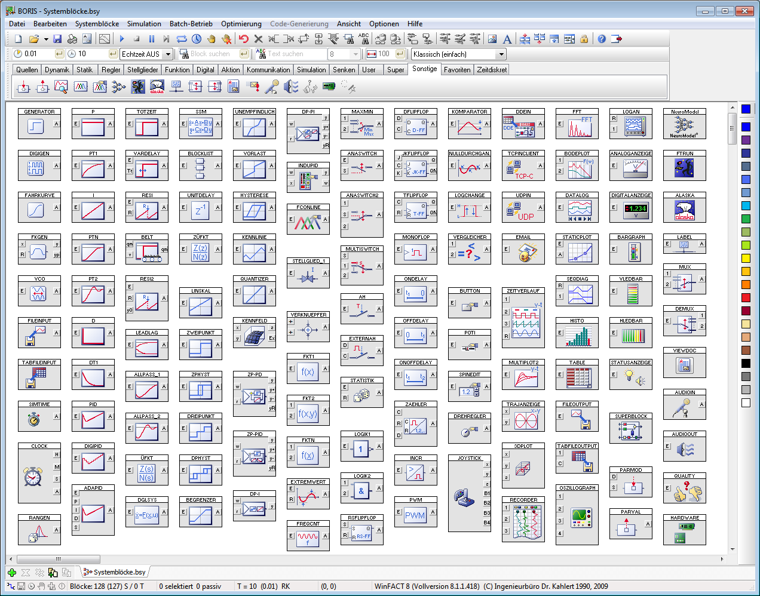Select the PWM block on the canvas
The height and width of the screenshot is (596, 760).
[x=416, y=512]
